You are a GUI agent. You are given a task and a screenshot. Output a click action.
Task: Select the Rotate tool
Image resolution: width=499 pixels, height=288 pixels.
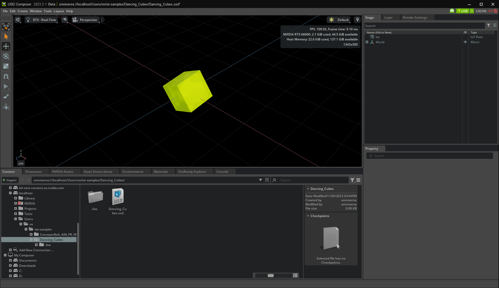tap(6, 56)
